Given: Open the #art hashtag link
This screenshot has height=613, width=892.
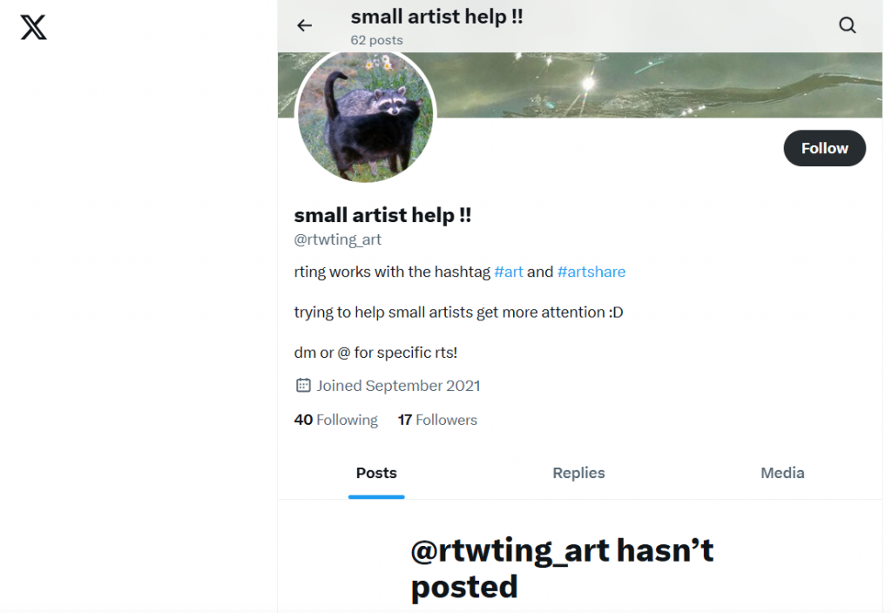Looking at the screenshot, I should [x=509, y=271].
